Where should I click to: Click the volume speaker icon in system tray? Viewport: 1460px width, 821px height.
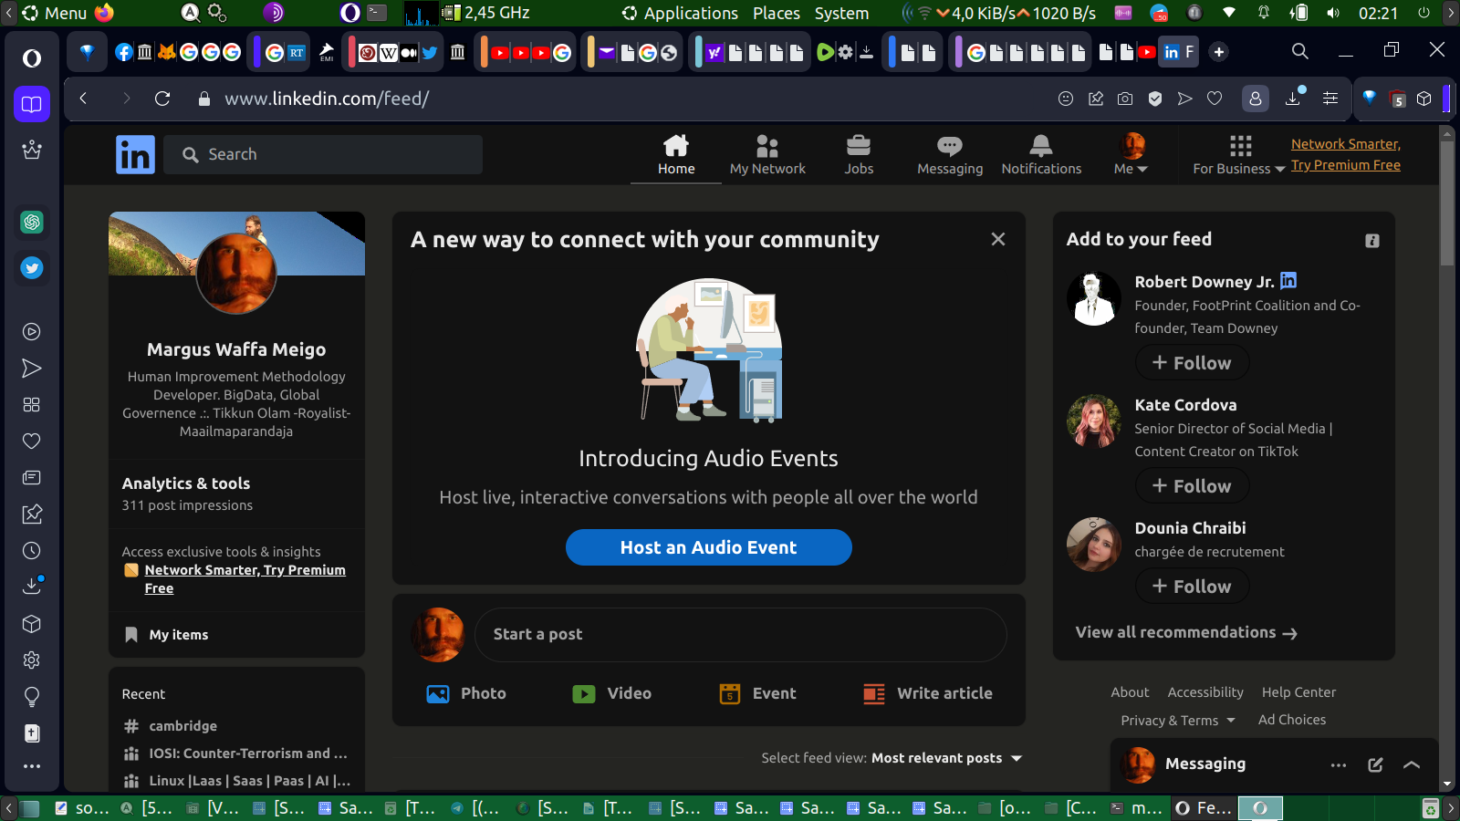(1333, 13)
